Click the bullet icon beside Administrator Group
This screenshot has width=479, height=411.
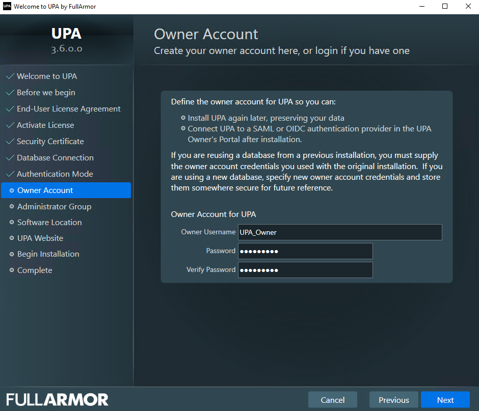pyautogui.click(x=12, y=207)
